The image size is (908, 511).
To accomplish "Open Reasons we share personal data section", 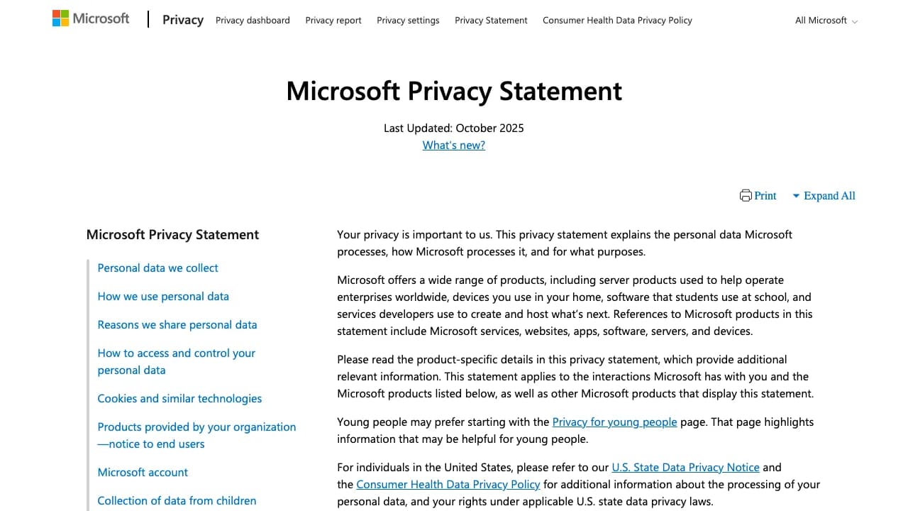I will tap(177, 325).
